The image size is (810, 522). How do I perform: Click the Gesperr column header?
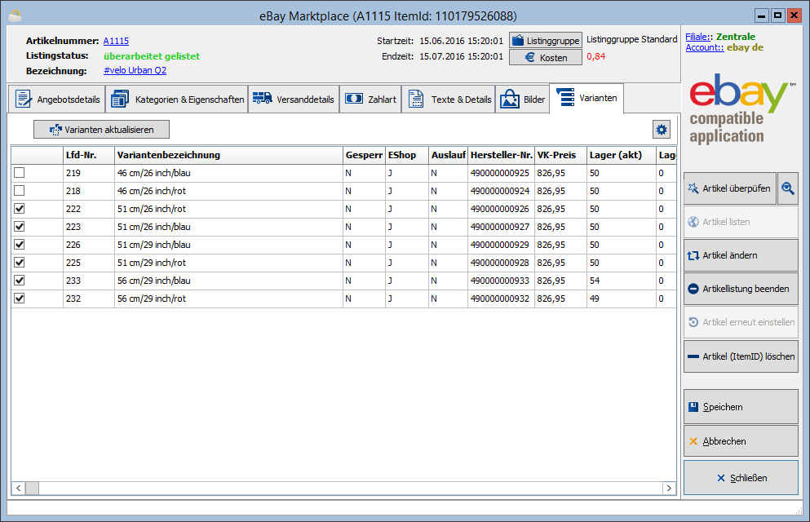pyautogui.click(x=364, y=155)
